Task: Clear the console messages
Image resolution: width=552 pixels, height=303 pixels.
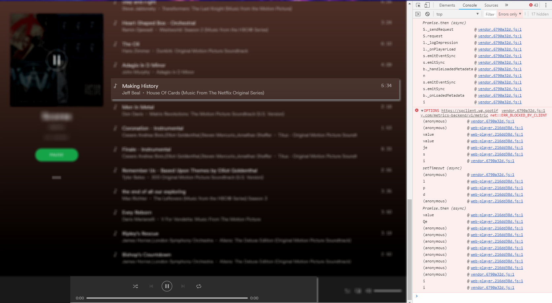Action: (427, 14)
